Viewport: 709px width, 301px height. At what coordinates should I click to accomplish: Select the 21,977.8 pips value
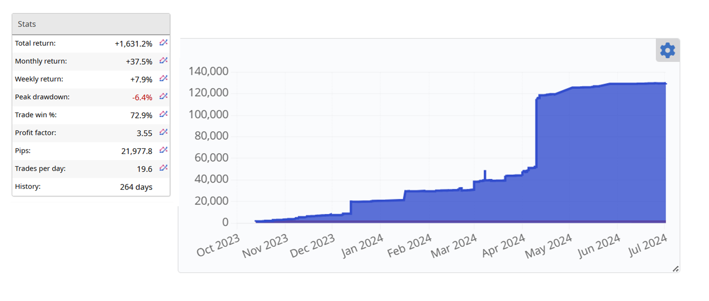click(137, 151)
